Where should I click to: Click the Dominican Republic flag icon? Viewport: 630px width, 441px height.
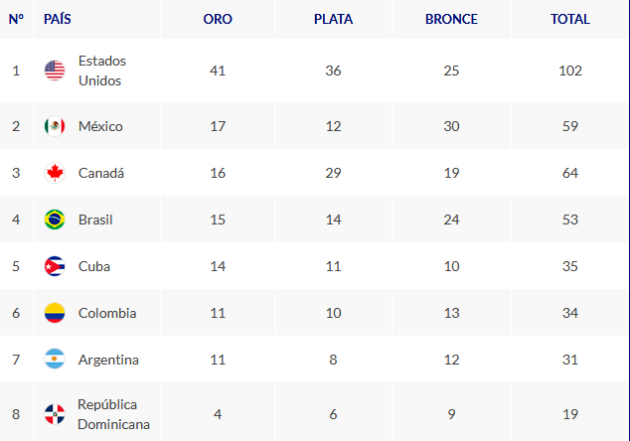tap(55, 414)
